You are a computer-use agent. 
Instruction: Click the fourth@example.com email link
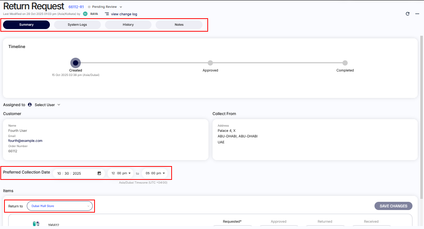point(25,141)
